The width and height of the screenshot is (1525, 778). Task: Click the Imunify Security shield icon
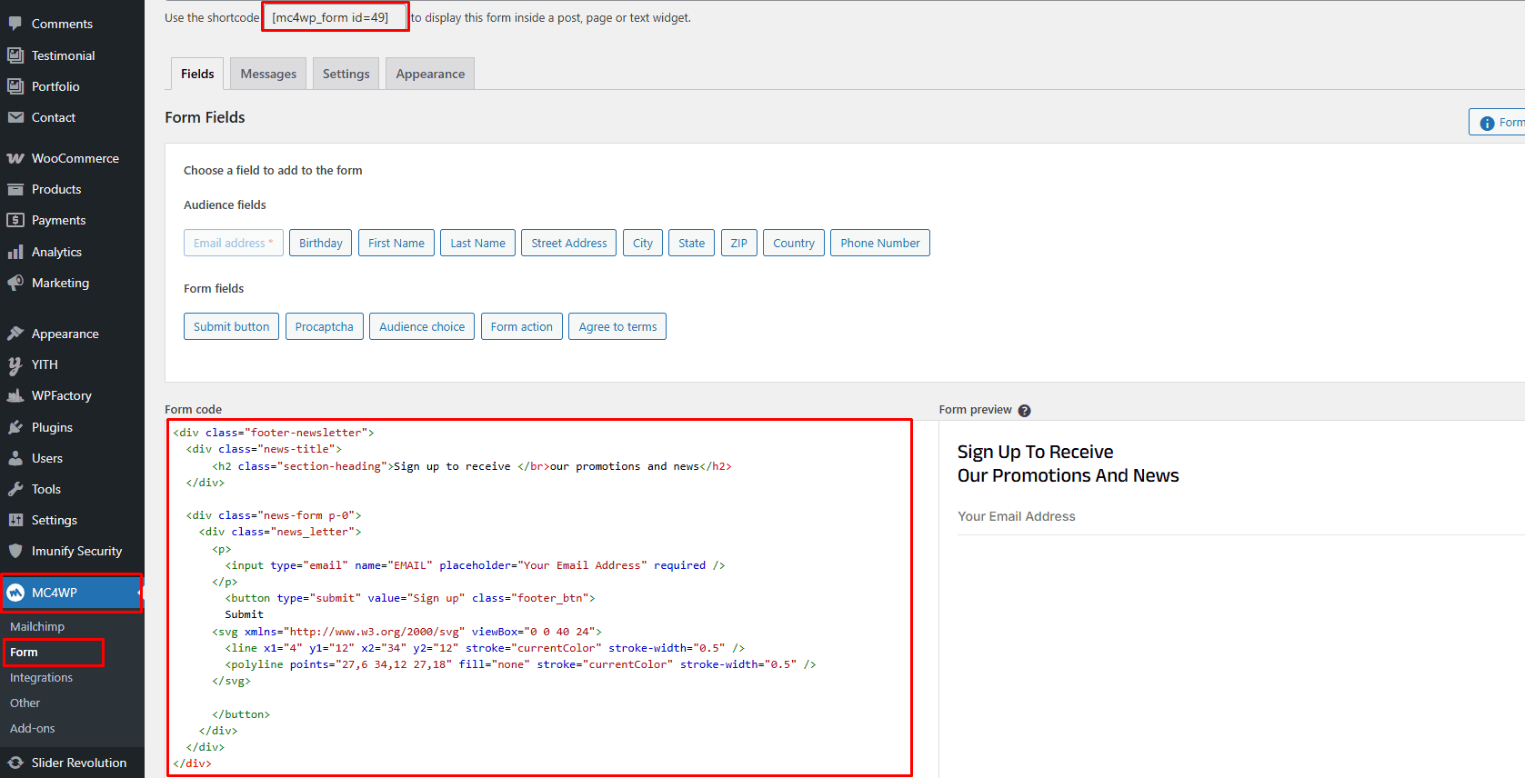tap(15, 551)
